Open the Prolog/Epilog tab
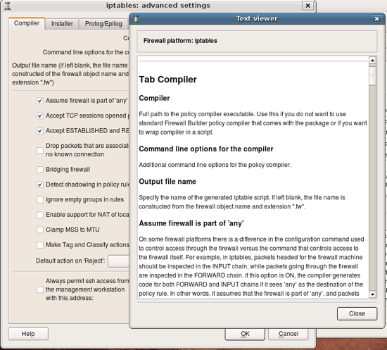 (x=103, y=24)
